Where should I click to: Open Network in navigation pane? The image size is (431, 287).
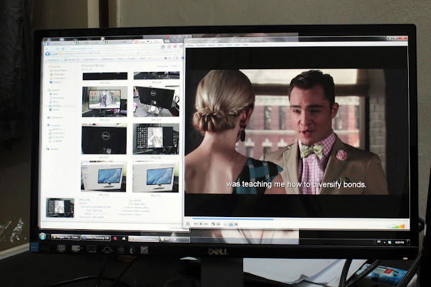point(53,149)
